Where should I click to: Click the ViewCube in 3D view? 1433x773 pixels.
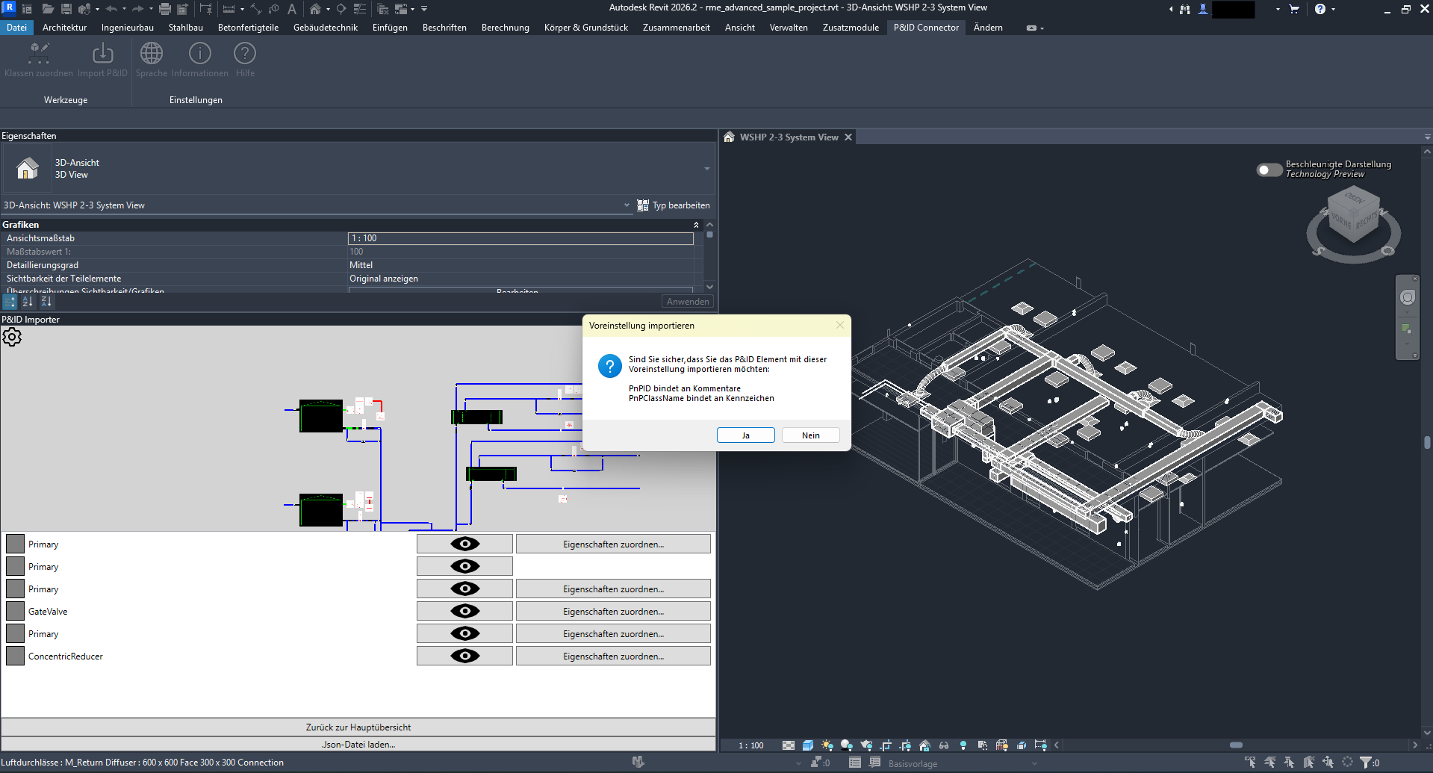(1353, 218)
